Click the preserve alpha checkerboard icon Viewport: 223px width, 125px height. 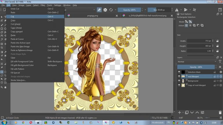(105, 10)
